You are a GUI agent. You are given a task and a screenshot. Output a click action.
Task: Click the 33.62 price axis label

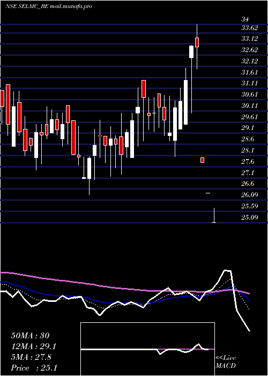[250, 28]
